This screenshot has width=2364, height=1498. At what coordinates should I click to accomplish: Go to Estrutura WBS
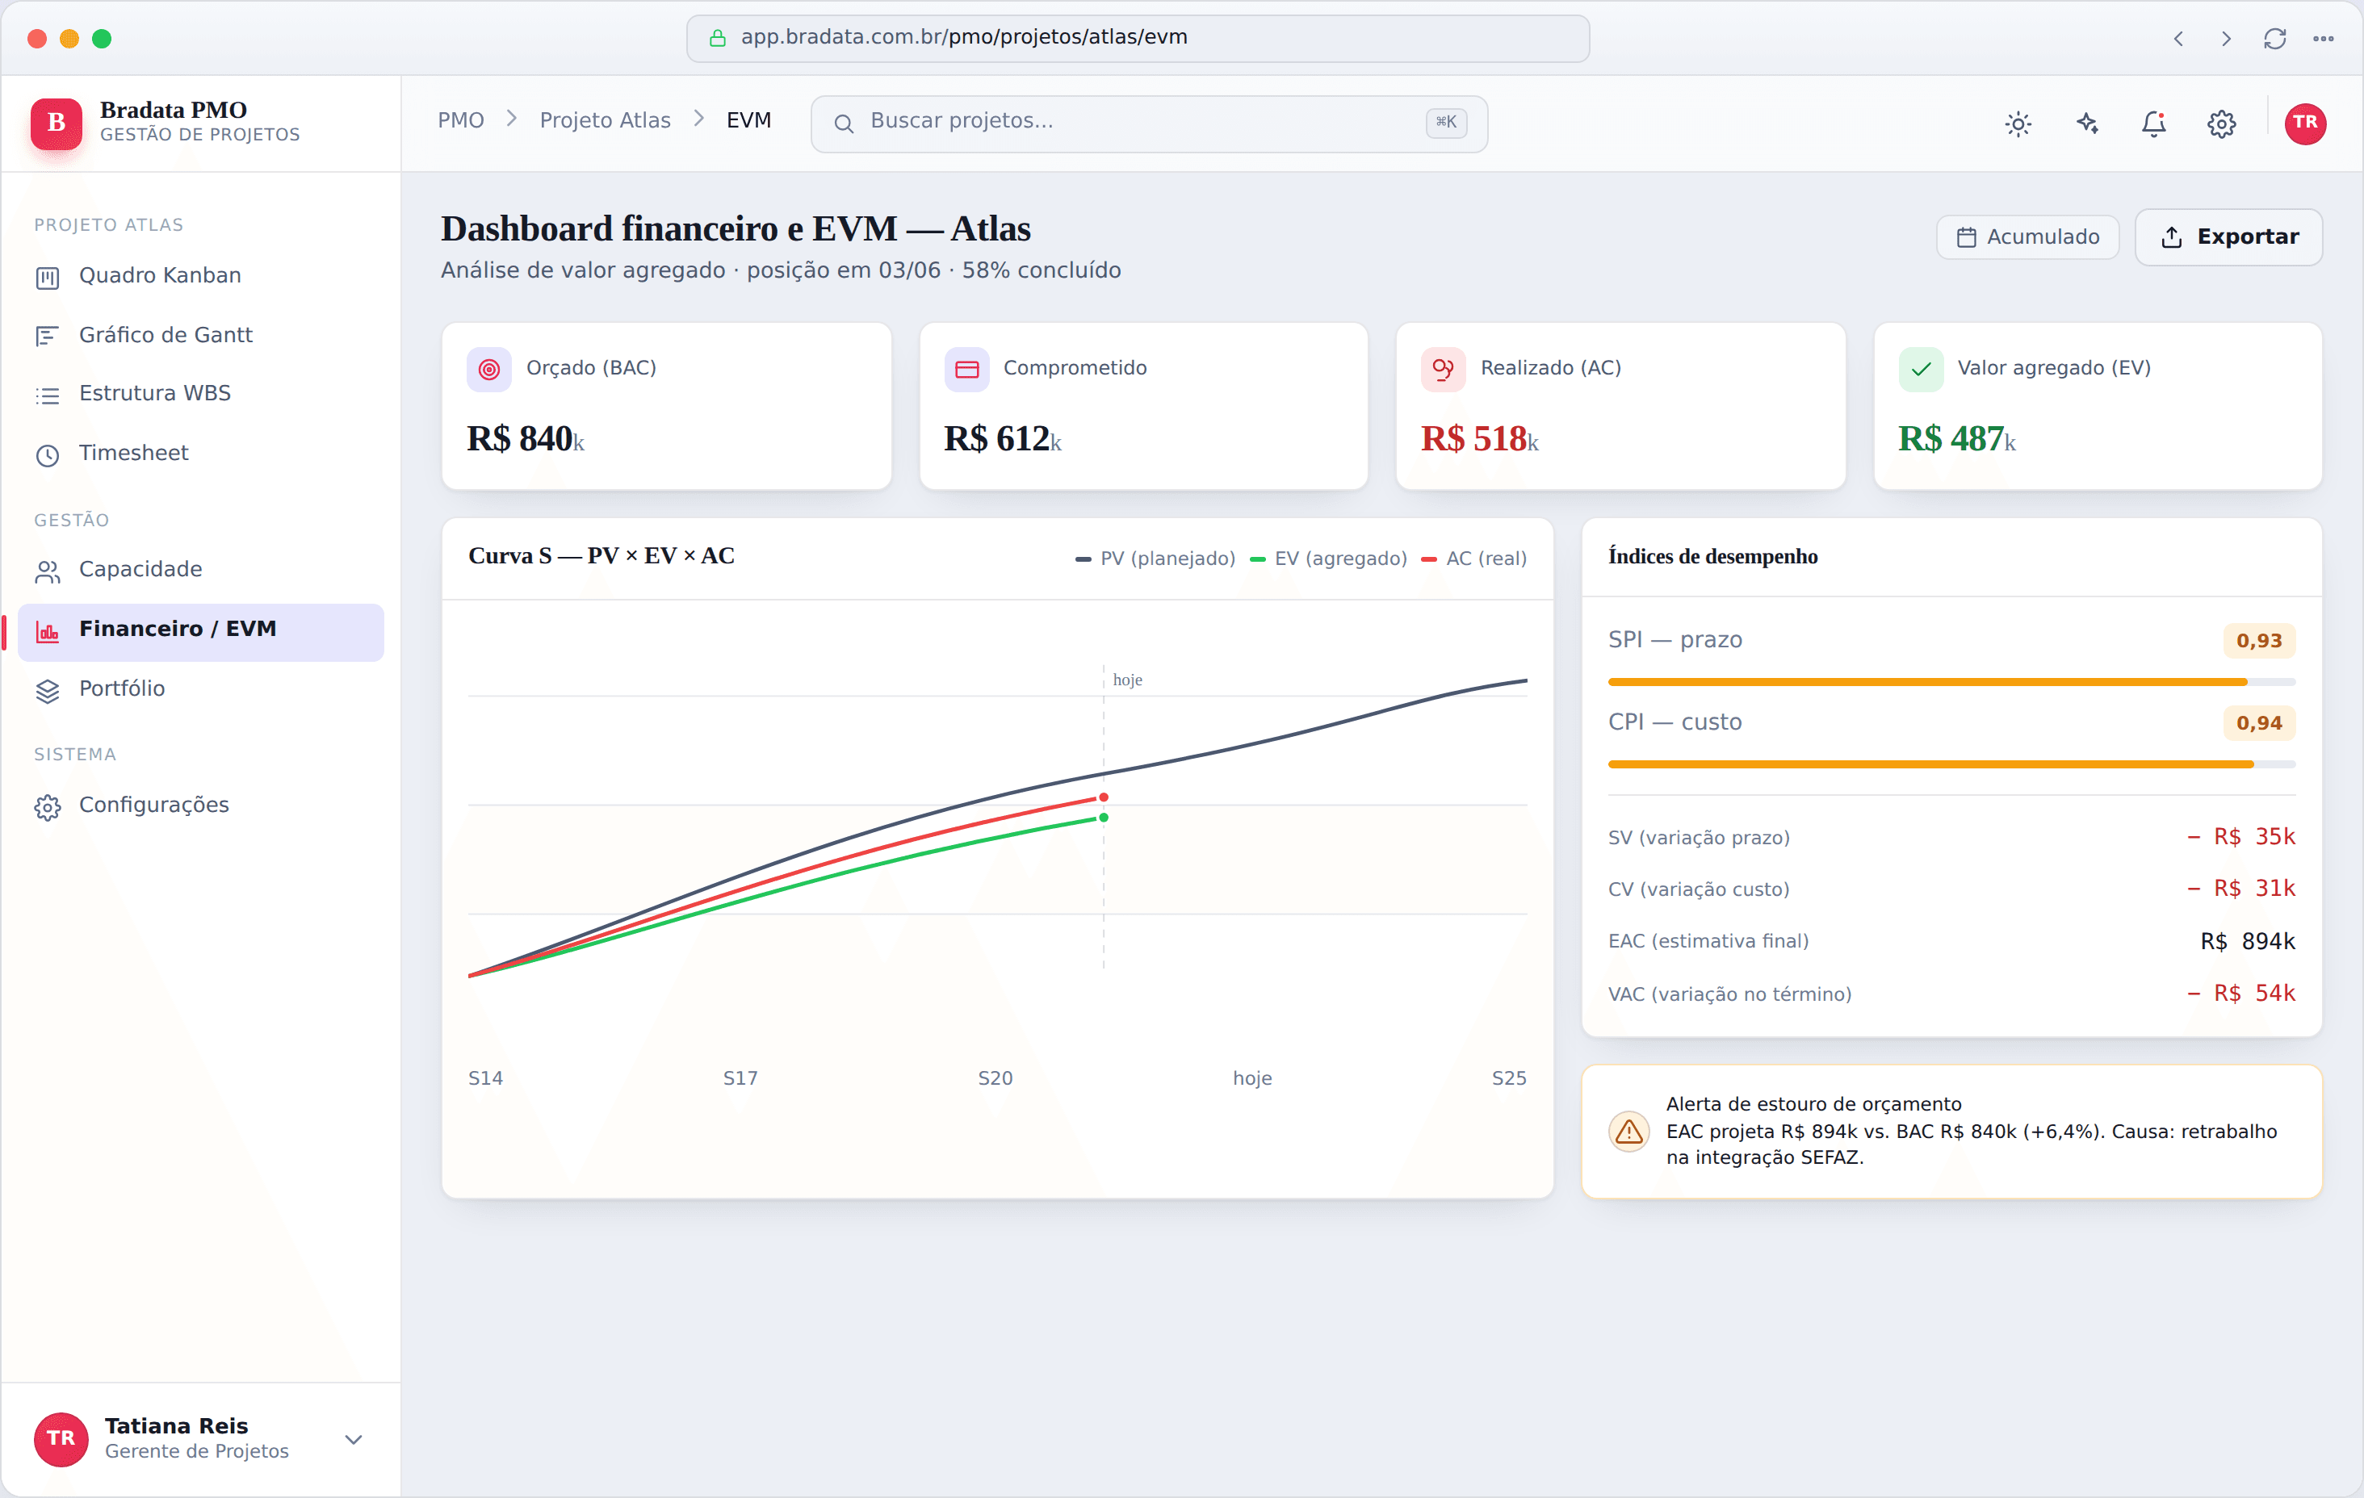(x=200, y=394)
